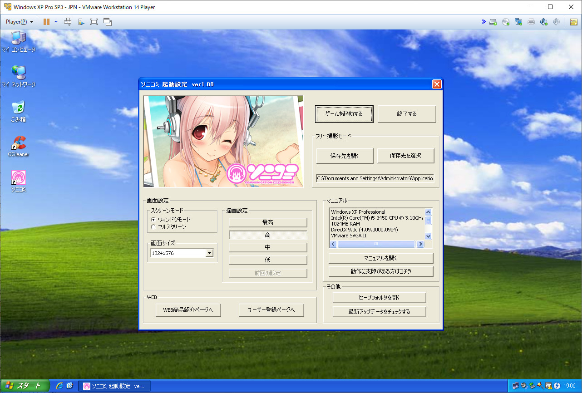582x393 pixels.
Task: Click the VMware Tools icon in system tray
Action: (548, 386)
